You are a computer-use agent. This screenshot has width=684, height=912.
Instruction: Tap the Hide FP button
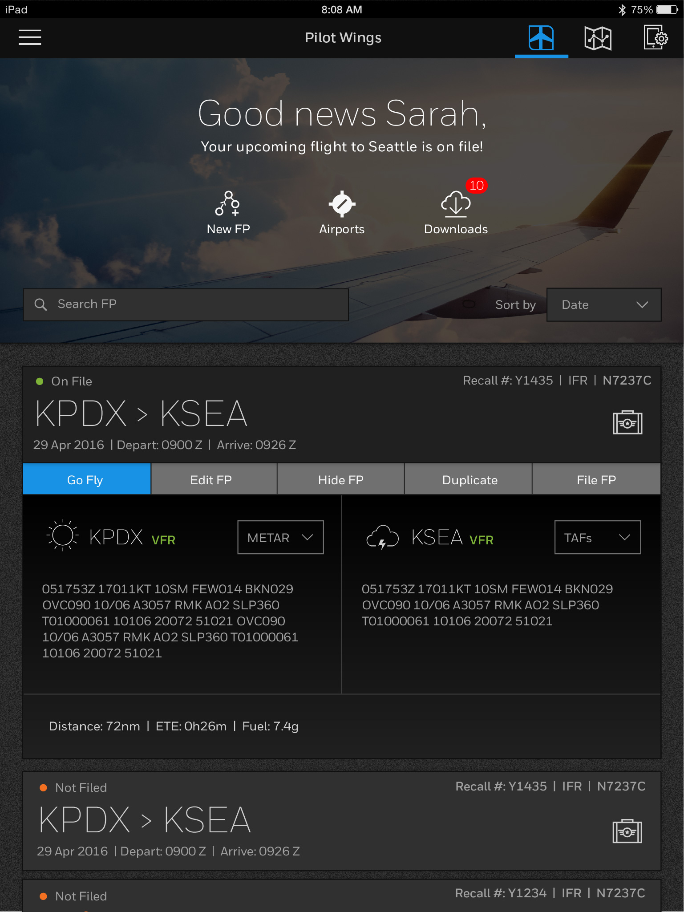[x=341, y=479]
